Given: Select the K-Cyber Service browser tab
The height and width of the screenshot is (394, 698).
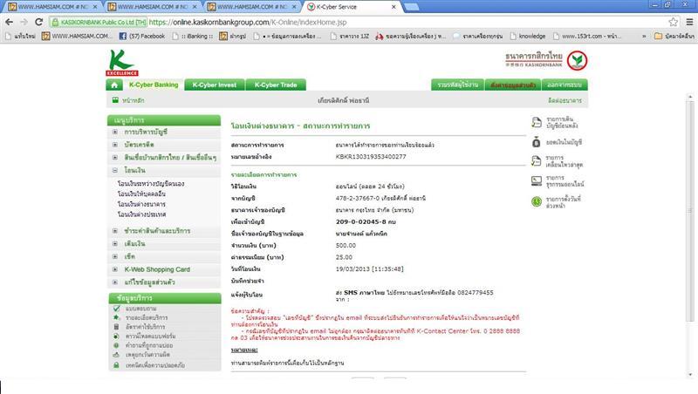Looking at the screenshot, I should 352,7.
